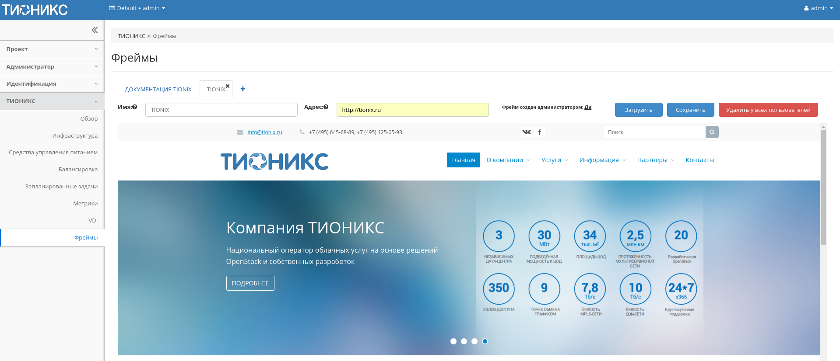840x361 pixels.
Task: Click the help icon next to Имя
Action: click(135, 107)
